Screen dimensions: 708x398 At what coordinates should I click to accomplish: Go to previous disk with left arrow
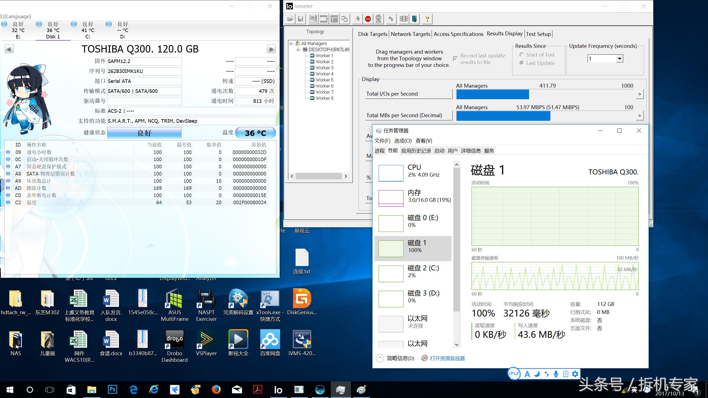pos(9,49)
